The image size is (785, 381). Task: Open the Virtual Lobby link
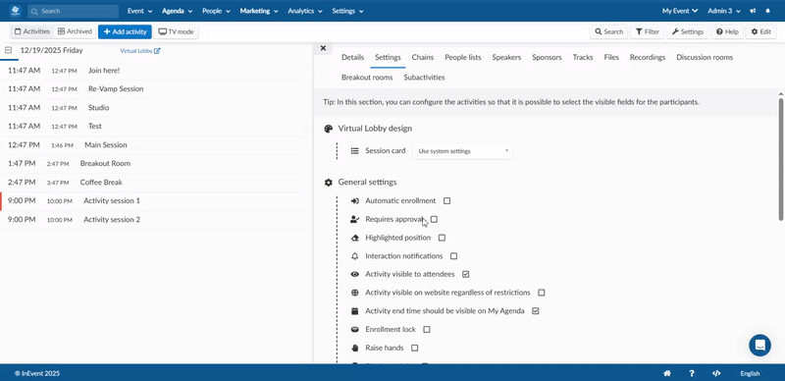pos(140,51)
